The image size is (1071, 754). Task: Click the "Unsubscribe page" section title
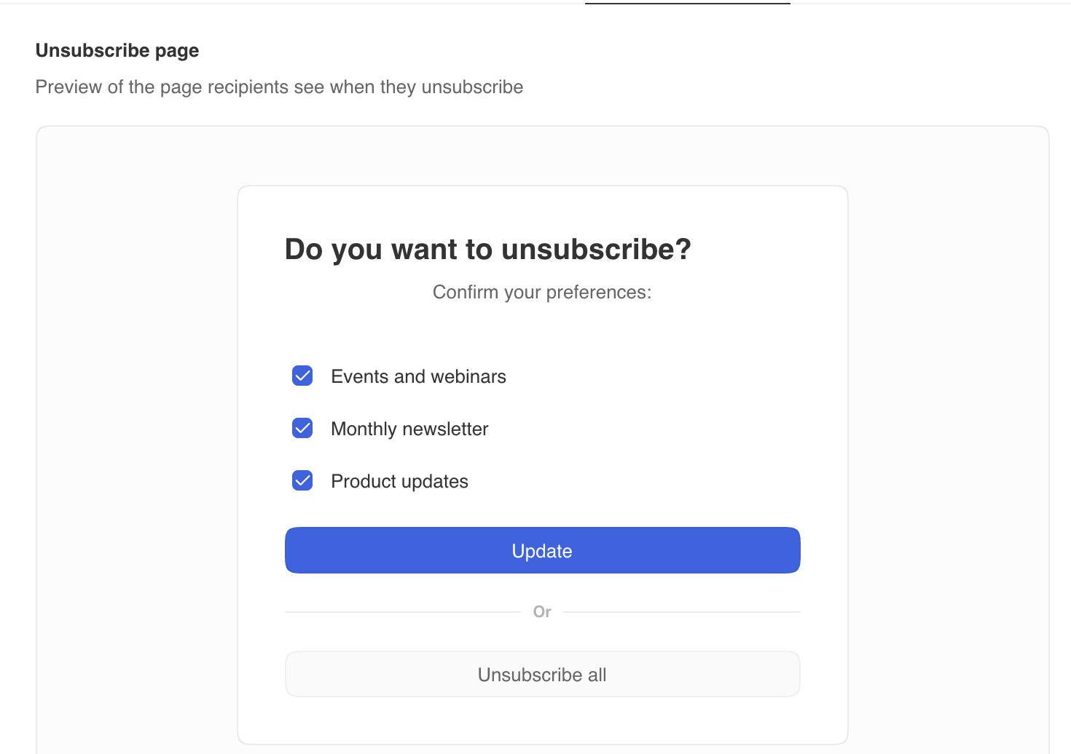[117, 50]
